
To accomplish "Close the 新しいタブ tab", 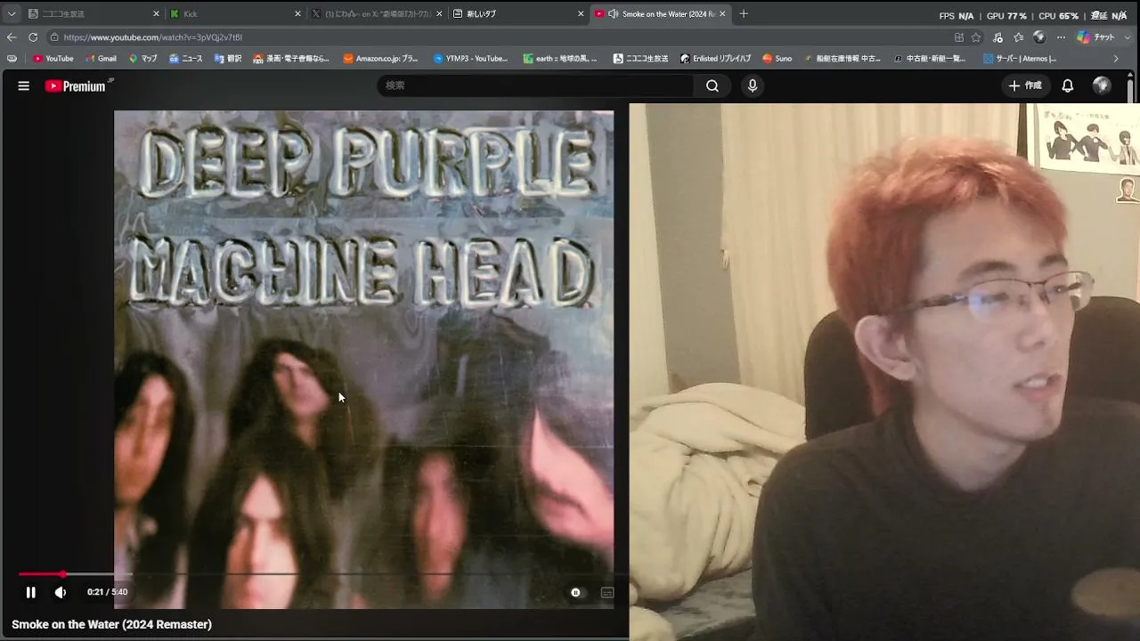I will pyautogui.click(x=581, y=14).
